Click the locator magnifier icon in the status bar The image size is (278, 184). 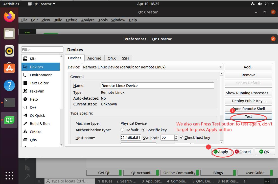click(48, 181)
